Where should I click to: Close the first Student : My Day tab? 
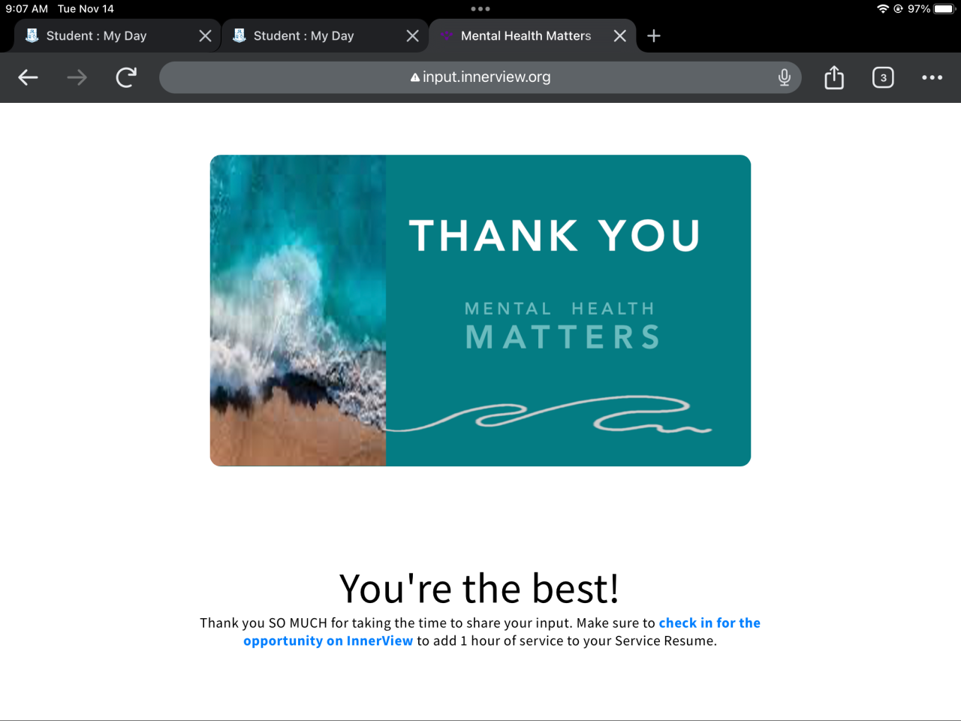tap(205, 36)
